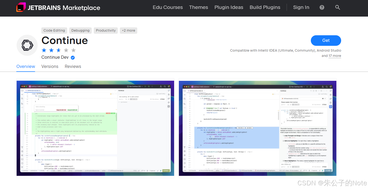Screen dimensions: 368x189
Task: Expand the +2 more tags
Action: 129,31
